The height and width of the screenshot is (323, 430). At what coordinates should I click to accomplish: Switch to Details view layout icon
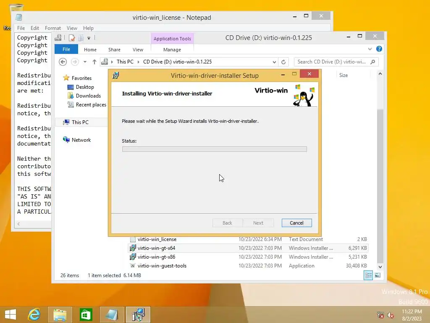click(x=368, y=275)
